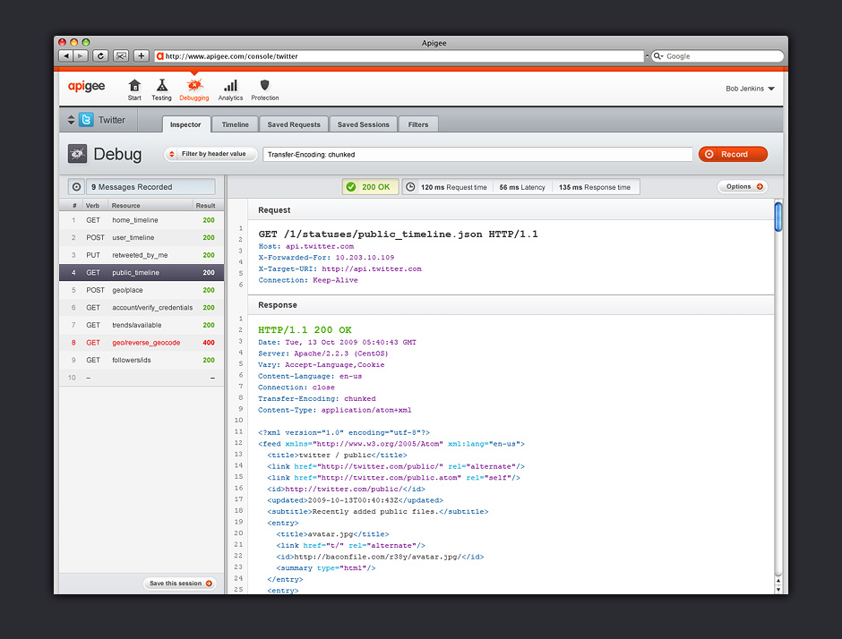842x639 pixels.
Task: Click the Twitter bird icon
Action: [x=87, y=120]
